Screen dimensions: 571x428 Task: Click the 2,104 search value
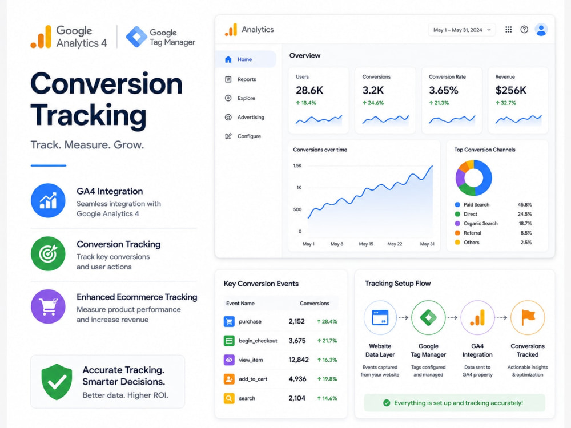[x=297, y=398]
